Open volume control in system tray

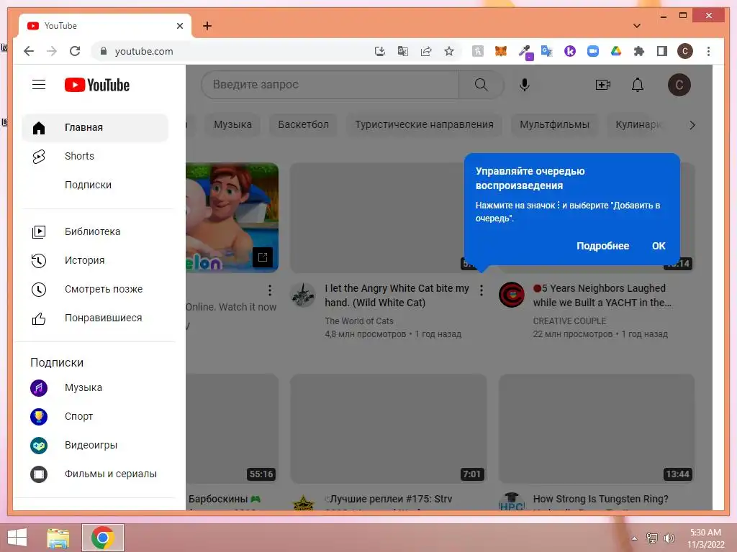669,538
